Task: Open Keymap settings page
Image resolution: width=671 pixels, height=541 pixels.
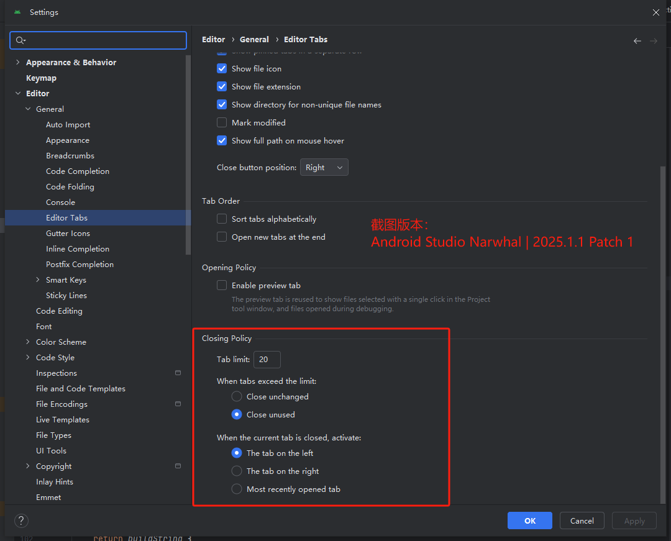Action: [x=41, y=78]
